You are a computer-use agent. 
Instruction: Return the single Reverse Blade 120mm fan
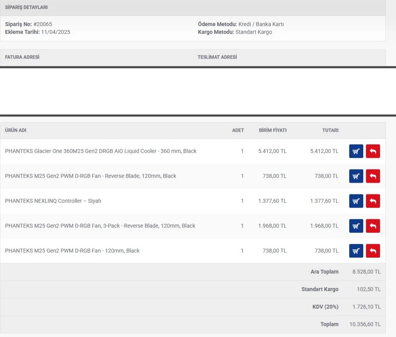coord(373,176)
